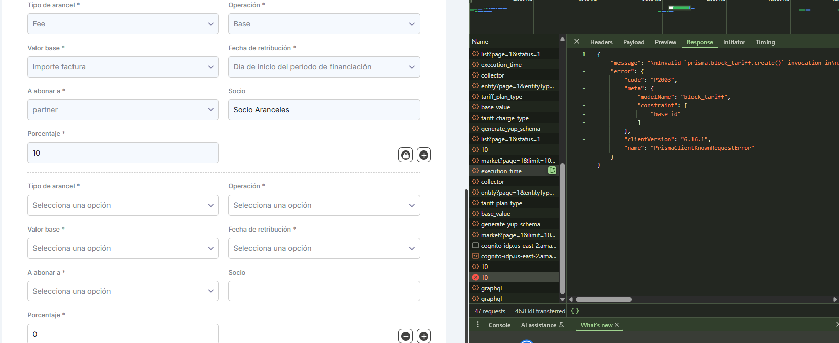
Task: Open the A abonar a dropdown showing partner
Action: [x=123, y=110]
